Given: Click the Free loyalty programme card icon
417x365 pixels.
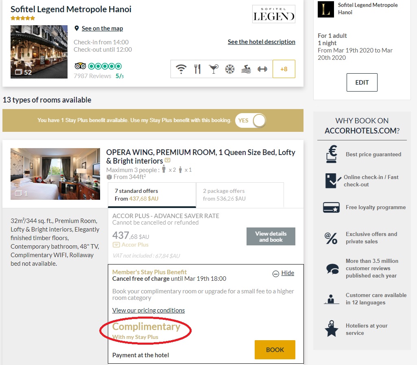Looking at the screenshot, I should coord(332,207).
